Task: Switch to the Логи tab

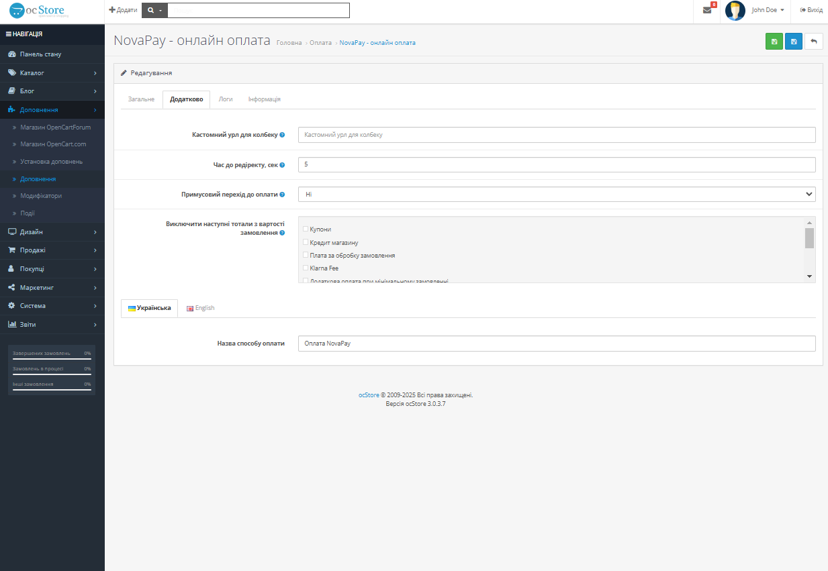Action: 226,99
